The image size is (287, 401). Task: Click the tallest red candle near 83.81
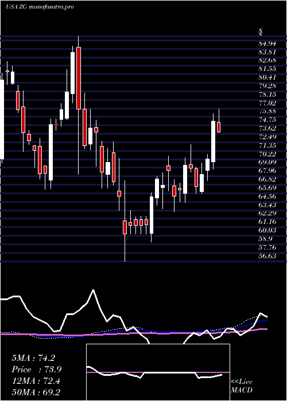[x=79, y=78]
